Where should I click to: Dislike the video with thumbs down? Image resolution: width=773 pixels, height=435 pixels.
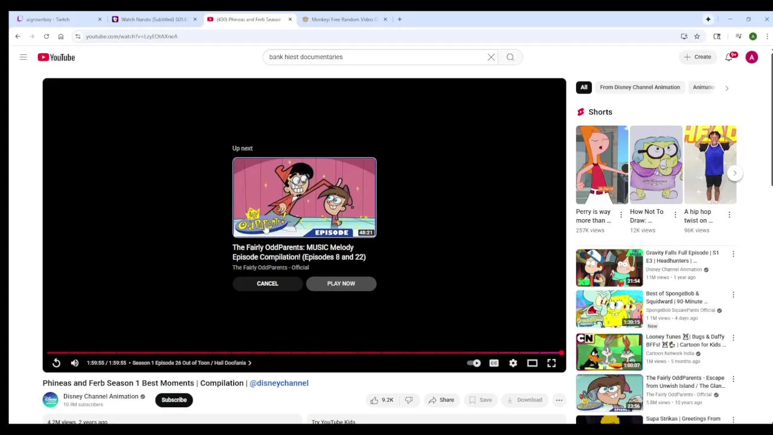pyautogui.click(x=409, y=400)
